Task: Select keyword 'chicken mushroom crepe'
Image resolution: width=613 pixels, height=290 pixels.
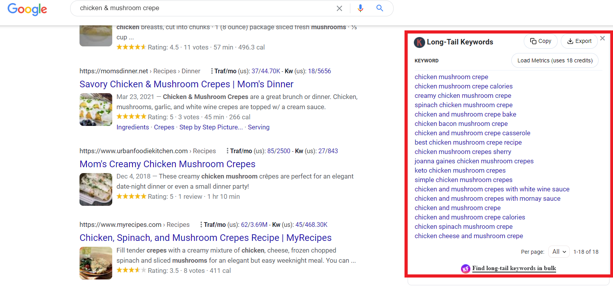Action: [x=451, y=77]
